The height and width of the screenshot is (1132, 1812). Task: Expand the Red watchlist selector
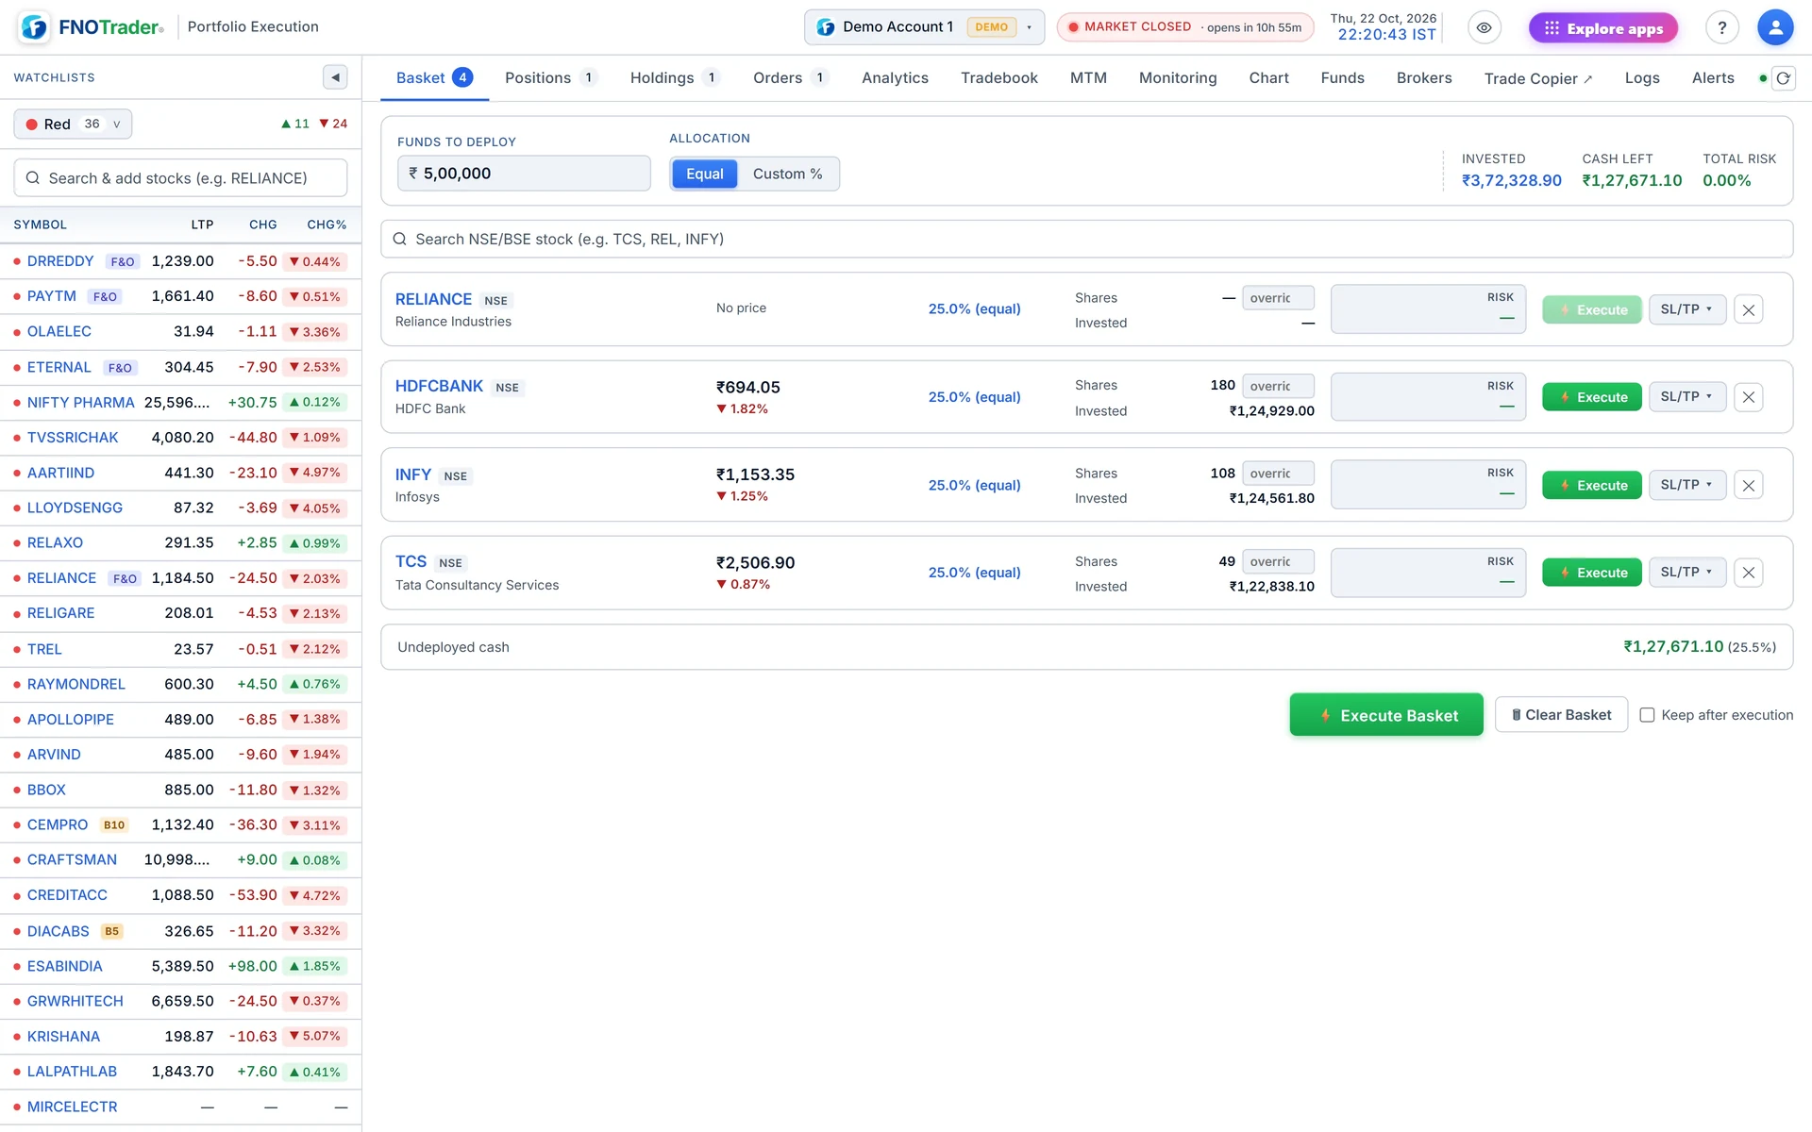[73, 124]
